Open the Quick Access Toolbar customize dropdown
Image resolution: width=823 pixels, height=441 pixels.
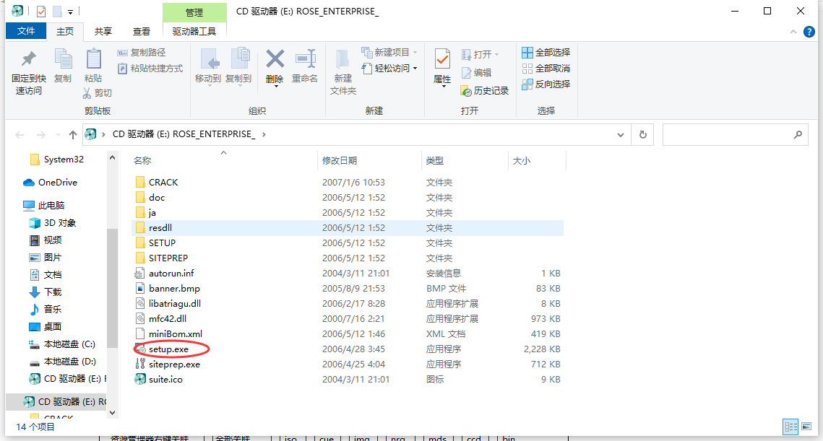pos(70,12)
